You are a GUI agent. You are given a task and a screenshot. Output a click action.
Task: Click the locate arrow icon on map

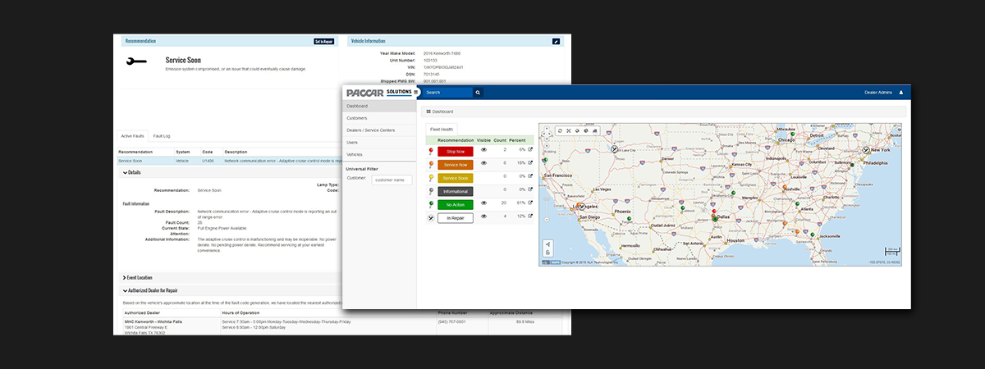point(547,244)
